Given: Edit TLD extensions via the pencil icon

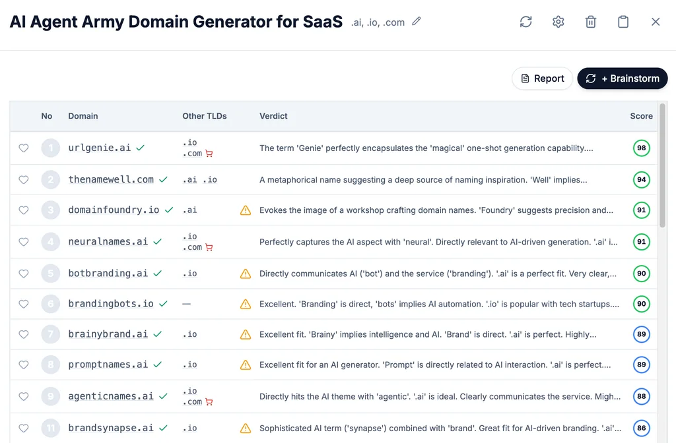Looking at the screenshot, I should click(416, 22).
